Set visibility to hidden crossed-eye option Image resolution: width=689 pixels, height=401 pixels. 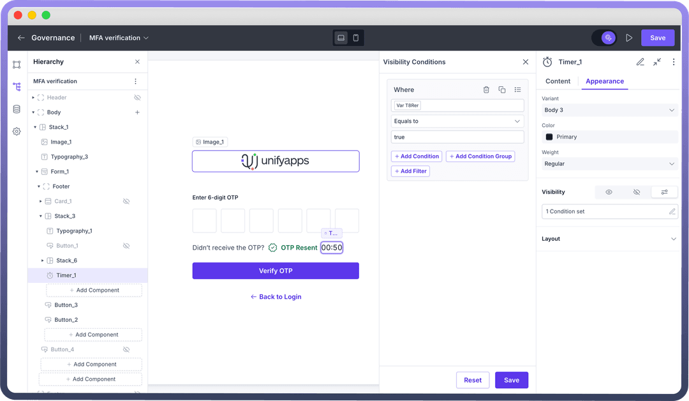tap(637, 192)
